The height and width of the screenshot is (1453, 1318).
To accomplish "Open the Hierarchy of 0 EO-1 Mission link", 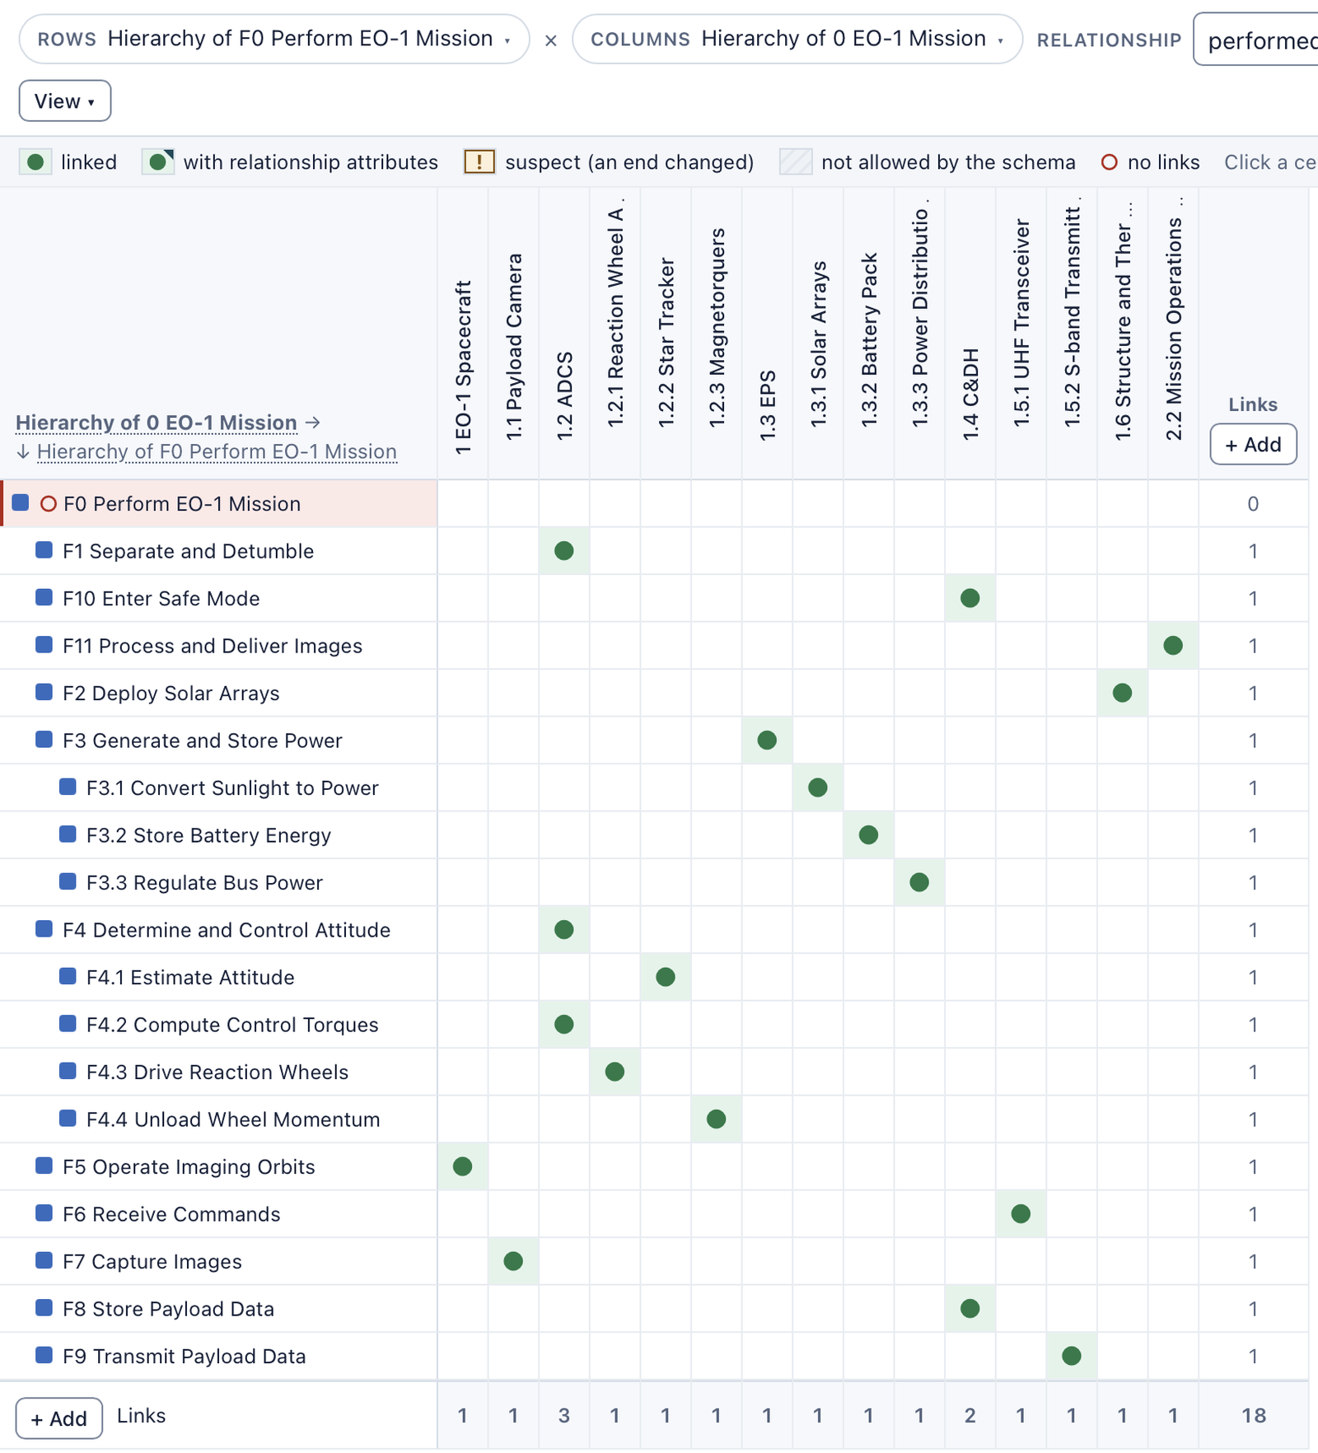I will point(157,423).
